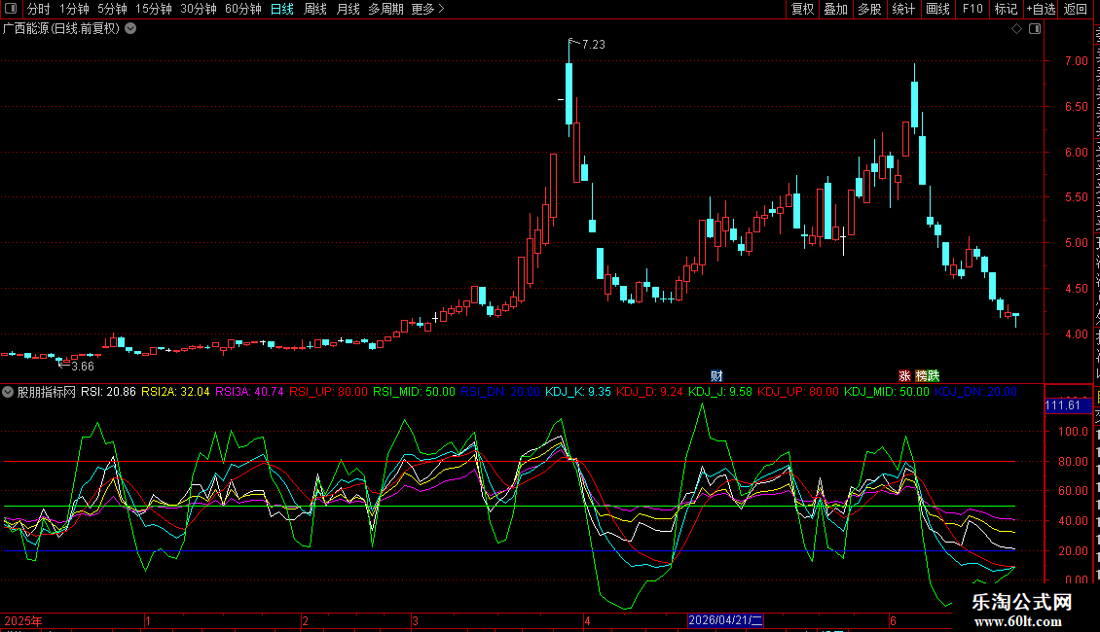Viewport: 1100px width, 632px height.
Task: Click the 榜 marker icon
Action: point(921,376)
